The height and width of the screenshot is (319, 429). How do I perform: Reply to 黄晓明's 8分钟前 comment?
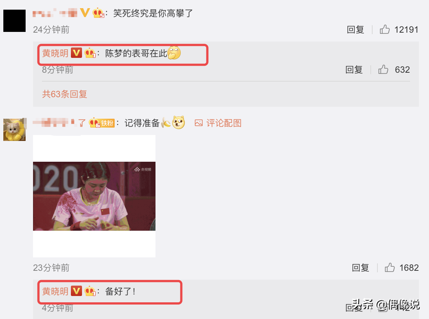pyautogui.click(x=354, y=70)
